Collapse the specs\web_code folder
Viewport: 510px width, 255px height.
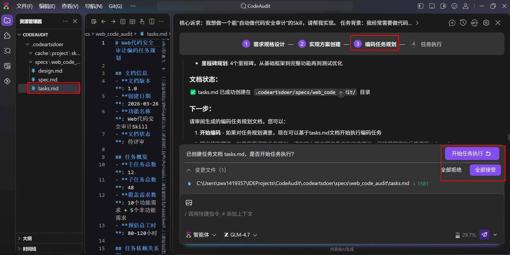(x=31, y=62)
